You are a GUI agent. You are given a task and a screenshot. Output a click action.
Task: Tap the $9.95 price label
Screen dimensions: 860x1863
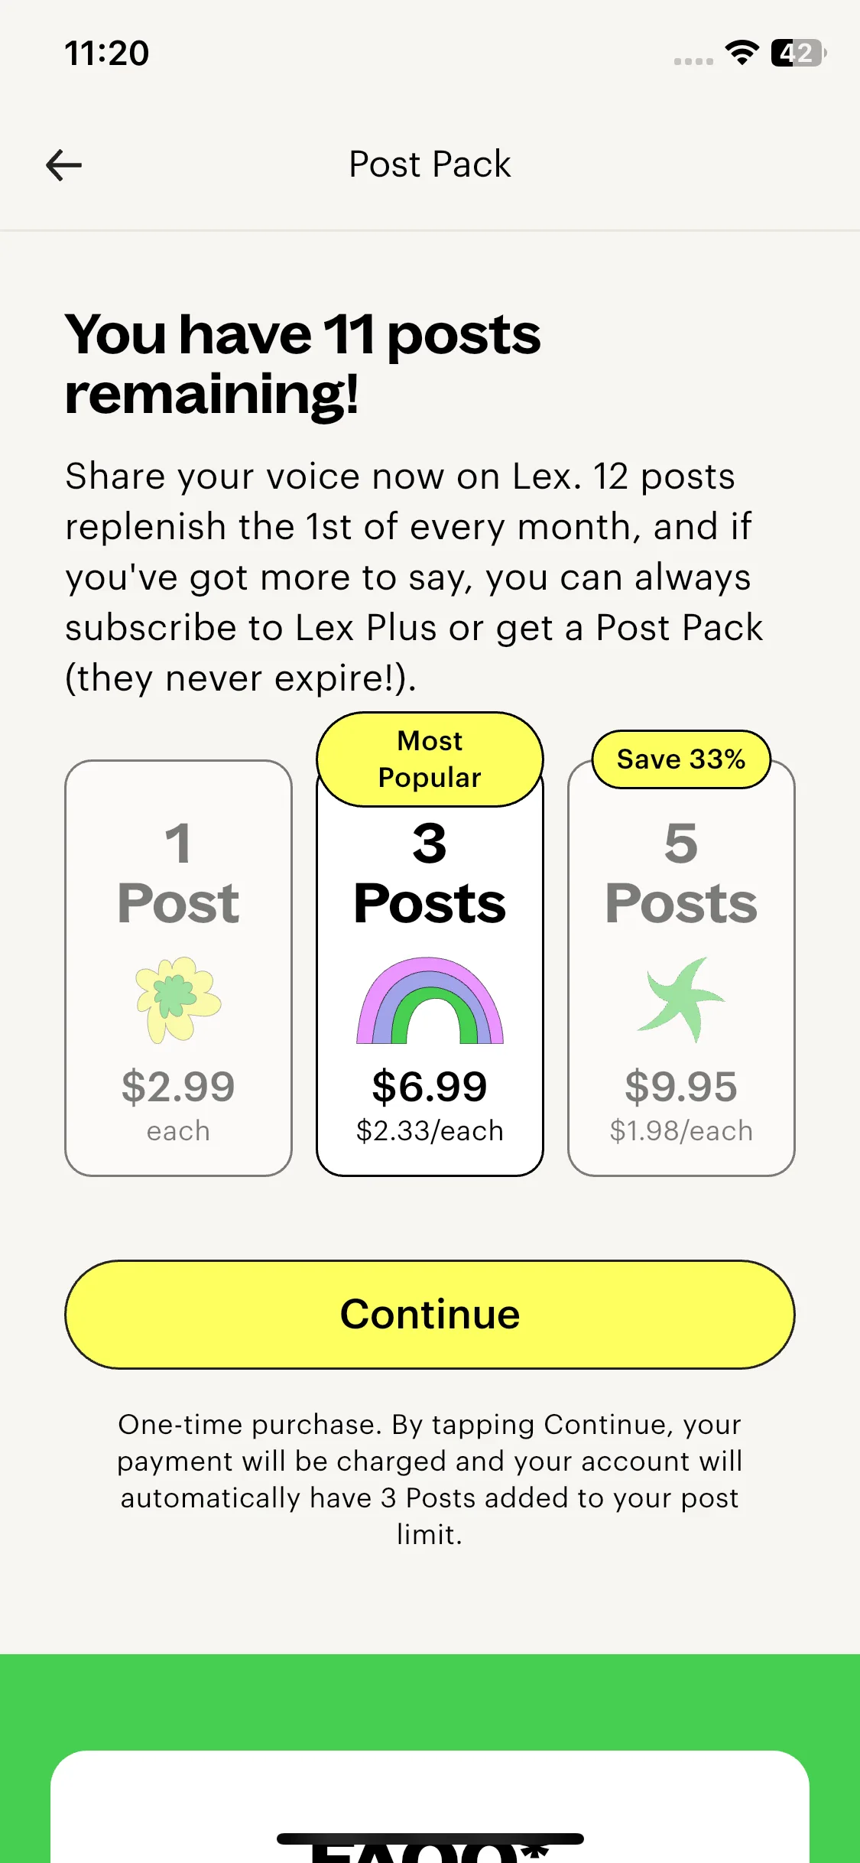(680, 1087)
